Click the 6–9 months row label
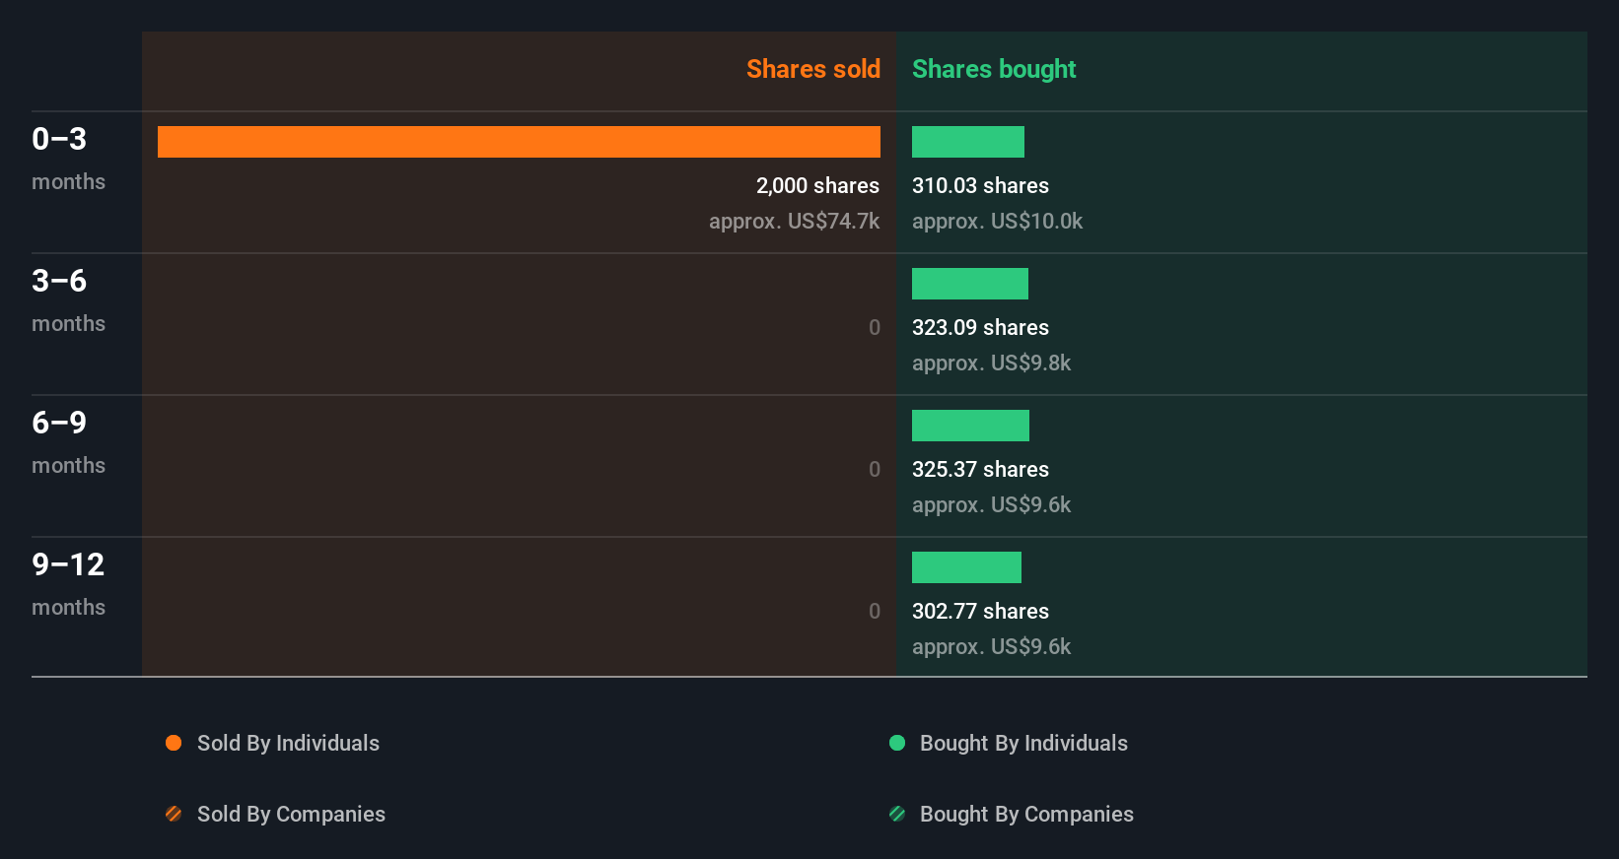The height and width of the screenshot is (859, 1619). [68, 442]
